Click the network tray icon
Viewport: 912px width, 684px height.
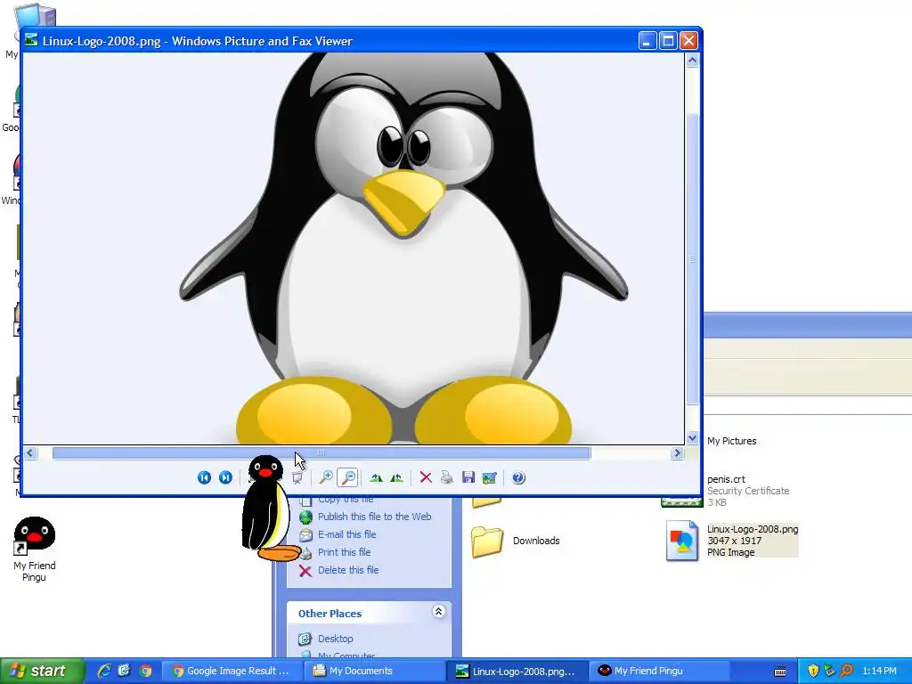point(829,671)
